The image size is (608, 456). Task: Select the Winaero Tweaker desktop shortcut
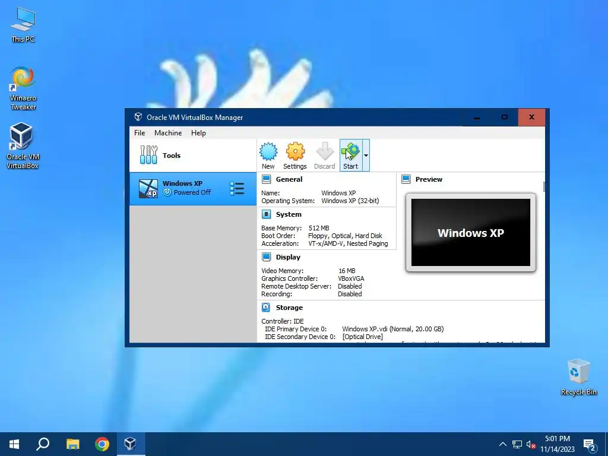23,88
